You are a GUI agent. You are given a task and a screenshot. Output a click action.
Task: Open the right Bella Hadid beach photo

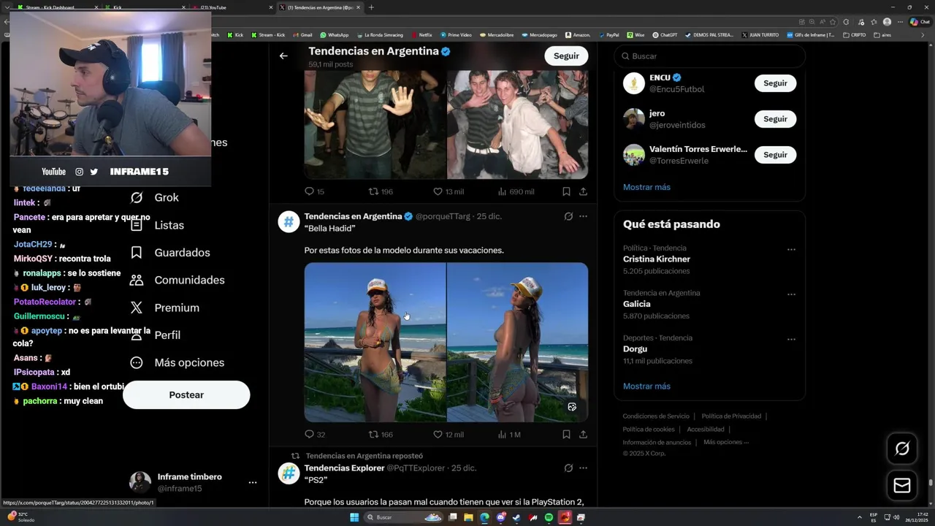(x=517, y=342)
